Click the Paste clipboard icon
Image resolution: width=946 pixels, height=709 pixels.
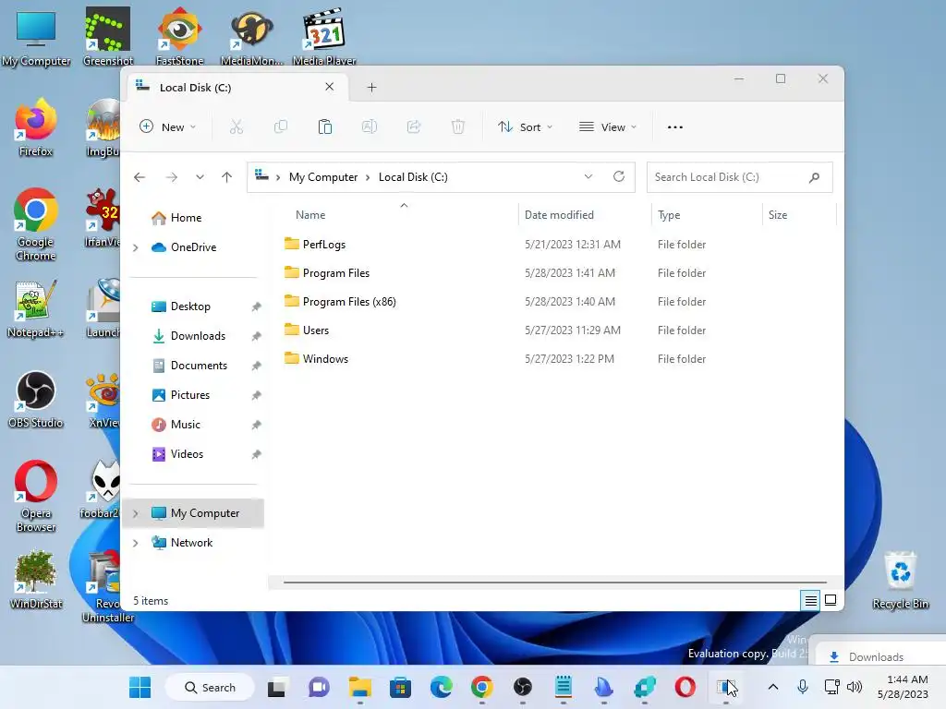pyautogui.click(x=324, y=126)
